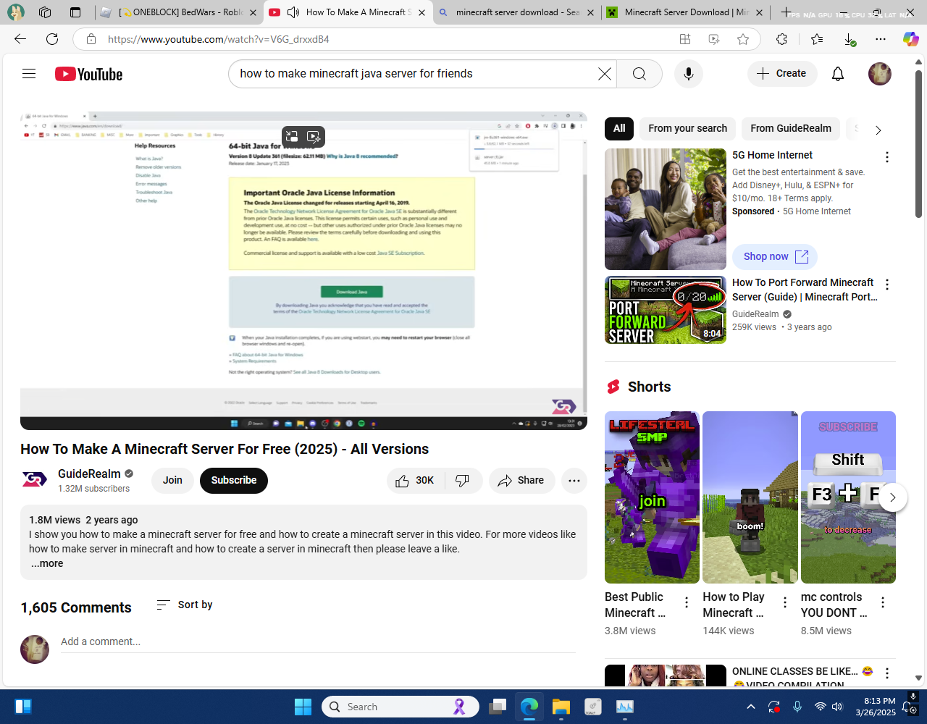Select the From GuideRealm chip
Screen dimensions: 927x724
[x=791, y=128]
